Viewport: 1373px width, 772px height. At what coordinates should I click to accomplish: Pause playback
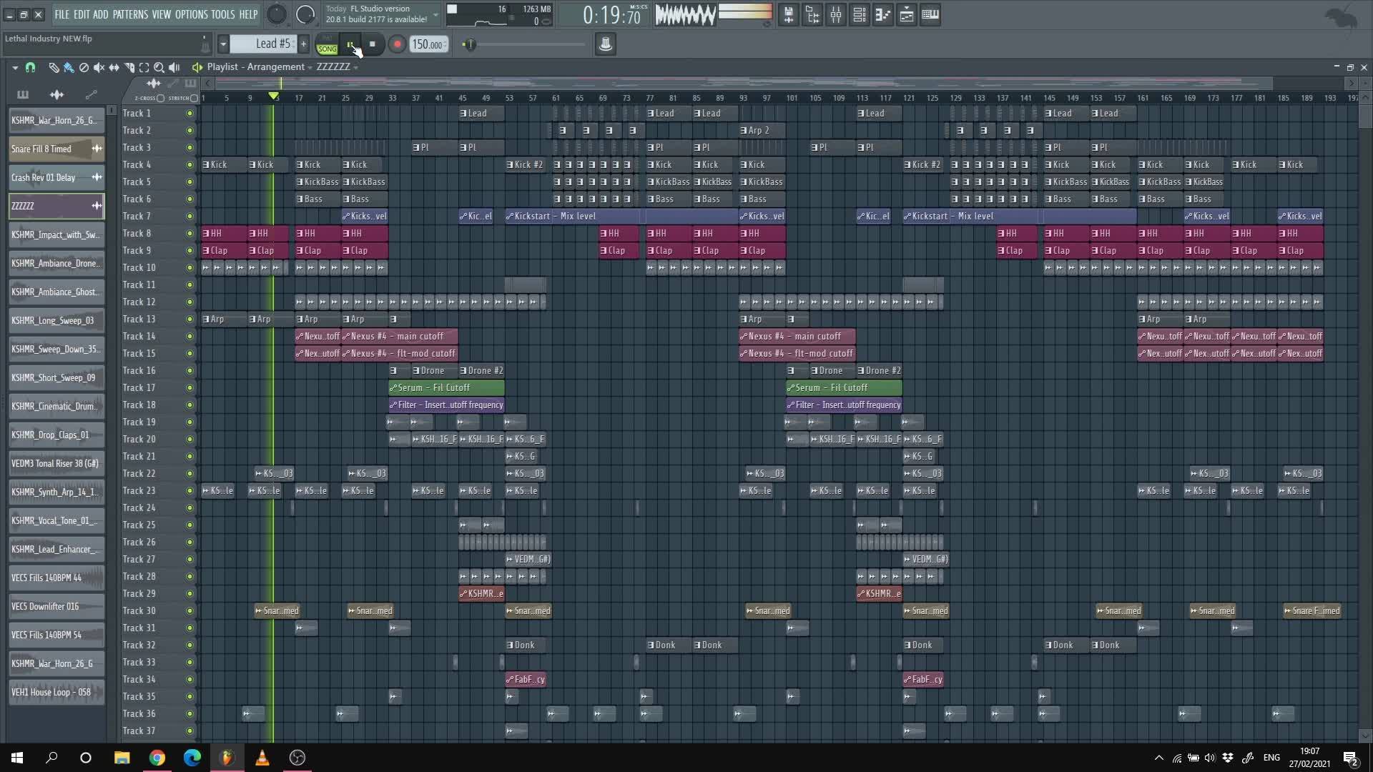[x=350, y=44]
